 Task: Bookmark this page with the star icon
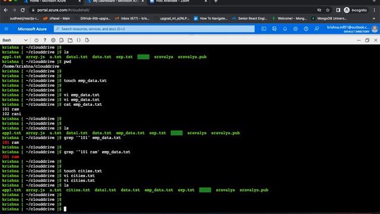pyautogui.click(x=328, y=10)
